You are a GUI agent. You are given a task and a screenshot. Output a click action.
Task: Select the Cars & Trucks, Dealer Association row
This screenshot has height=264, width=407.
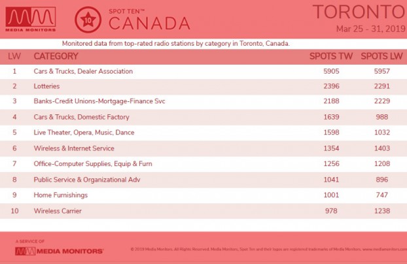[203, 72]
